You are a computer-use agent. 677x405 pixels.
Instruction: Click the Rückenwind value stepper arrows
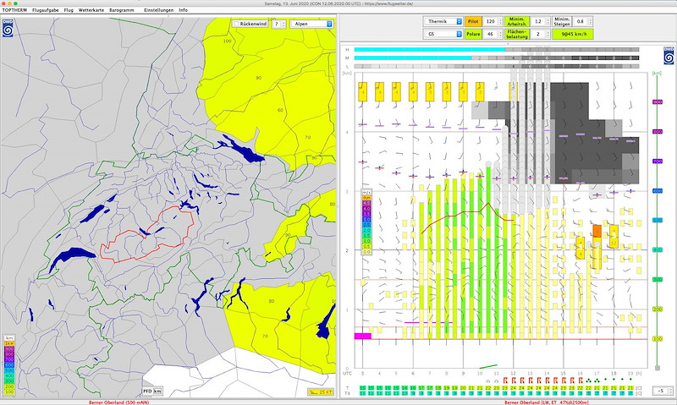coord(283,25)
